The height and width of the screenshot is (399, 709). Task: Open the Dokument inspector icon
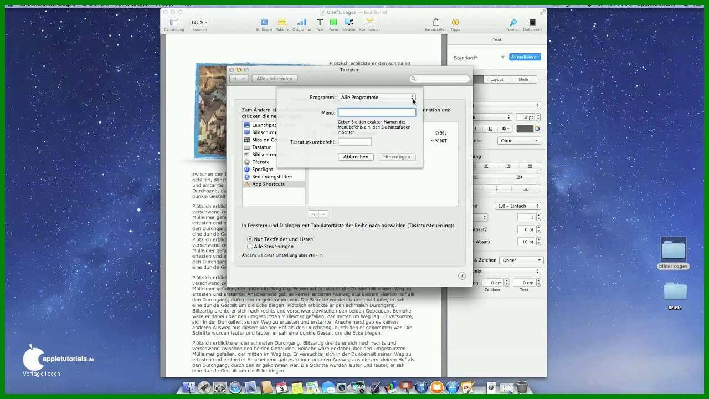(532, 22)
